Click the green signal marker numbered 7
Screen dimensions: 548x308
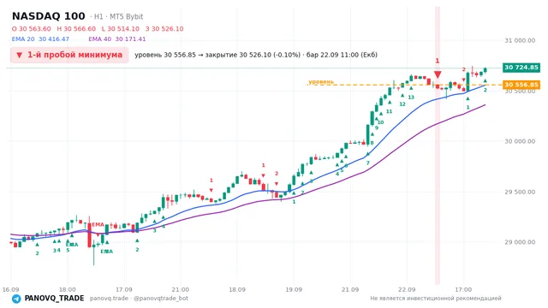point(367,163)
